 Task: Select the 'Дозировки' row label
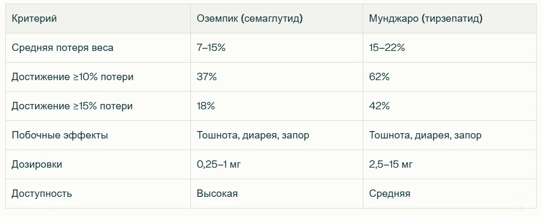(x=37, y=164)
